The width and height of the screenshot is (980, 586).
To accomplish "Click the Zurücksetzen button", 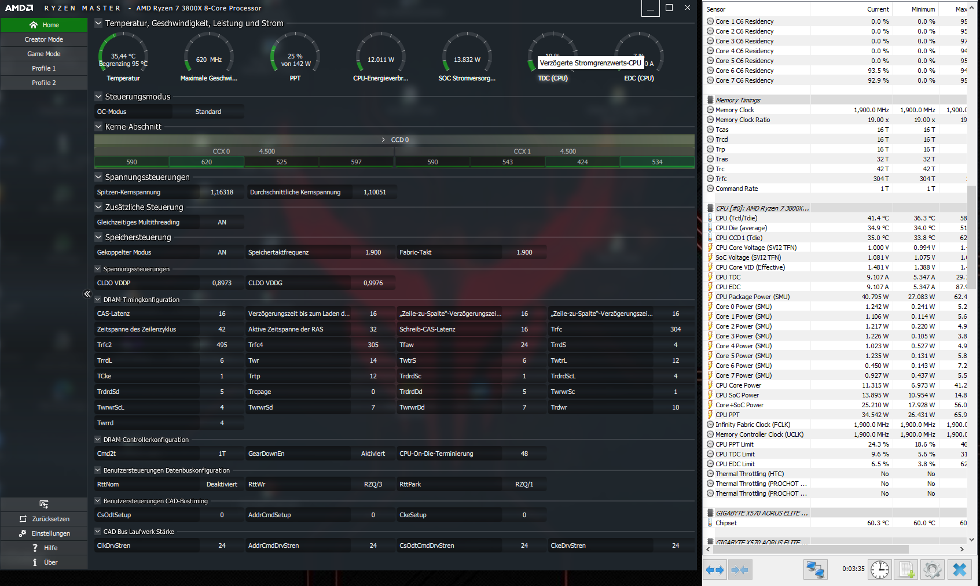I will tap(44, 519).
